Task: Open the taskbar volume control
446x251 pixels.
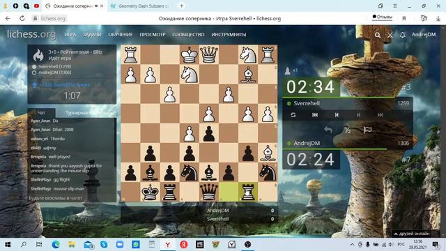Action: coord(391,245)
